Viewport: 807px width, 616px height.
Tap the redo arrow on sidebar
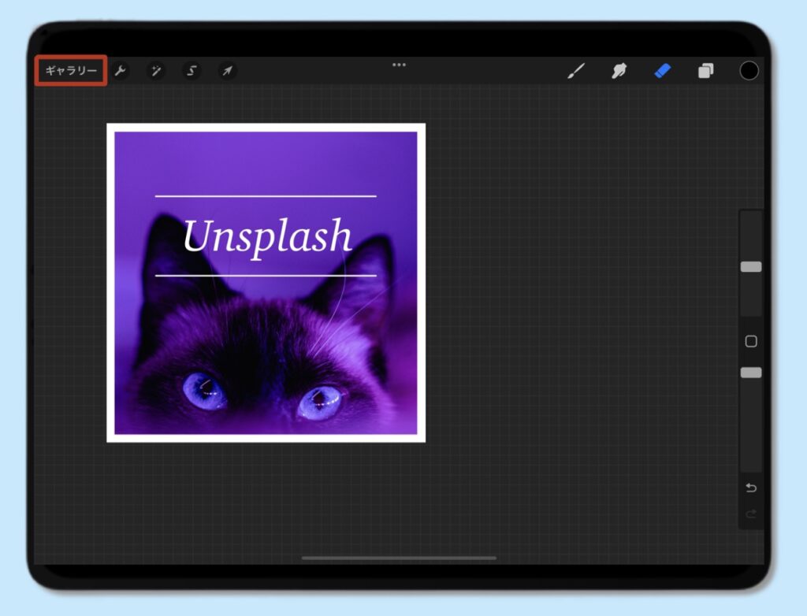pyautogui.click(x=751, y=514)
